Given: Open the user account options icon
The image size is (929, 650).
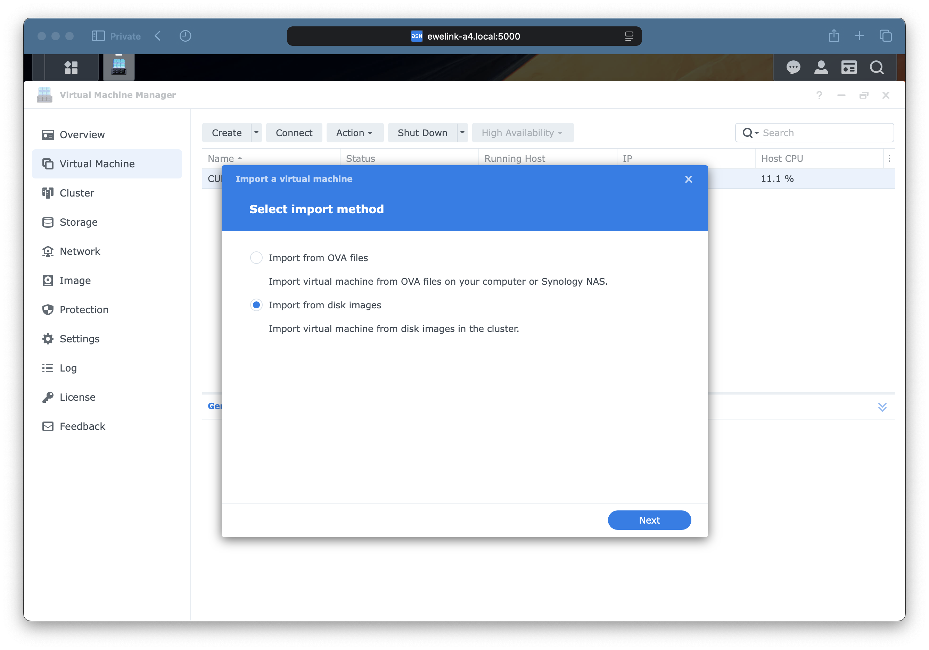Looking at the screenshot, I should 821,67.
